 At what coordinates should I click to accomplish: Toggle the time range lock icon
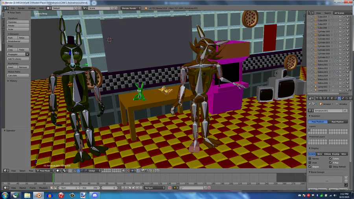[x=55, y=188]
